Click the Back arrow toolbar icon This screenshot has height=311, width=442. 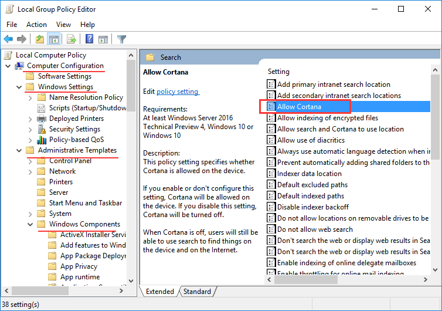click(x=8, y=39)
